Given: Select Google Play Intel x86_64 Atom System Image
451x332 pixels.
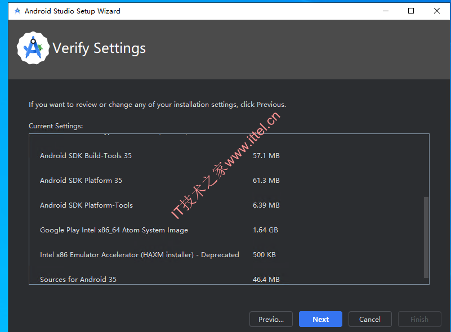Looking at the screenshot, I should (114, 230).
